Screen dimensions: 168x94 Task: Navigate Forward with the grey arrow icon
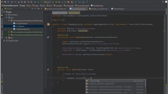(38, 2)
